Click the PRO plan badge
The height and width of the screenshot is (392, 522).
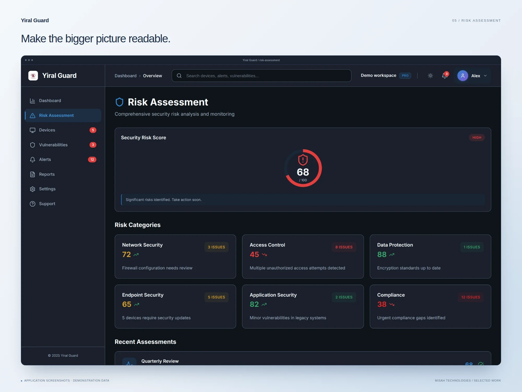tap(405, 76)
